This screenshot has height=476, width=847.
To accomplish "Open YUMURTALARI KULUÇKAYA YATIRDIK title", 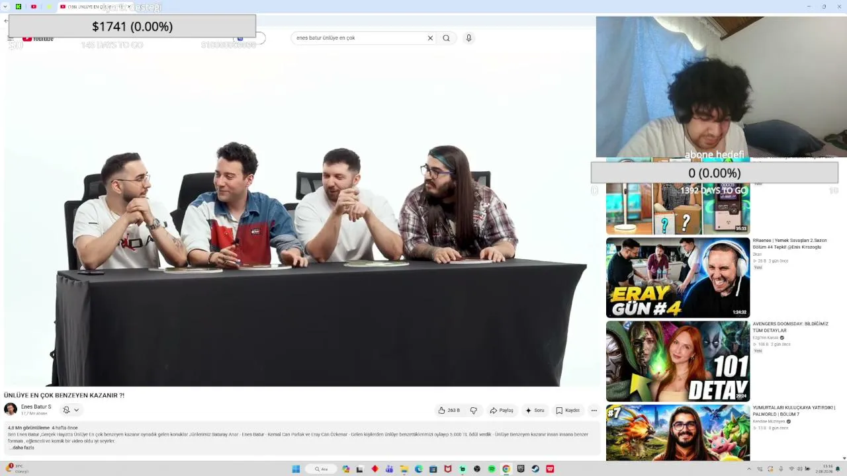I will (794, 411).
